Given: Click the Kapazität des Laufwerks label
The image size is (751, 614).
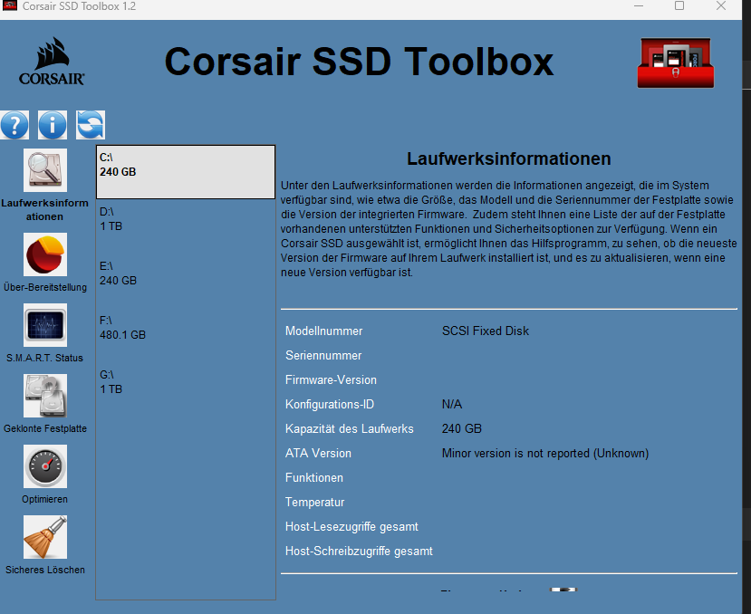Looking at the screenshot, I should [x=349, y=428].
